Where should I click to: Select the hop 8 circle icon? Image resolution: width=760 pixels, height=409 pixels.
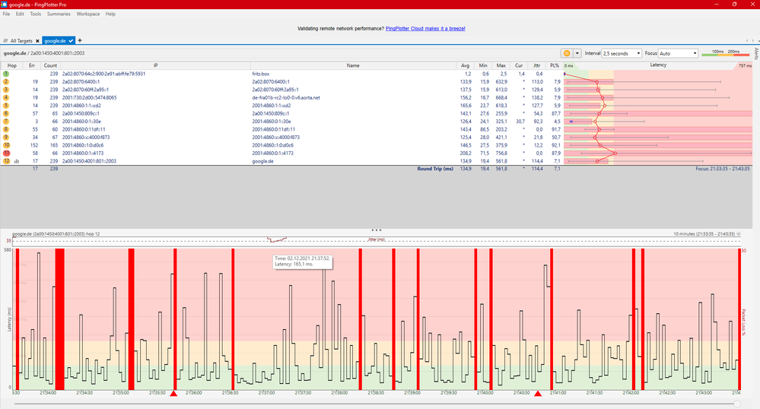point(6,129)
